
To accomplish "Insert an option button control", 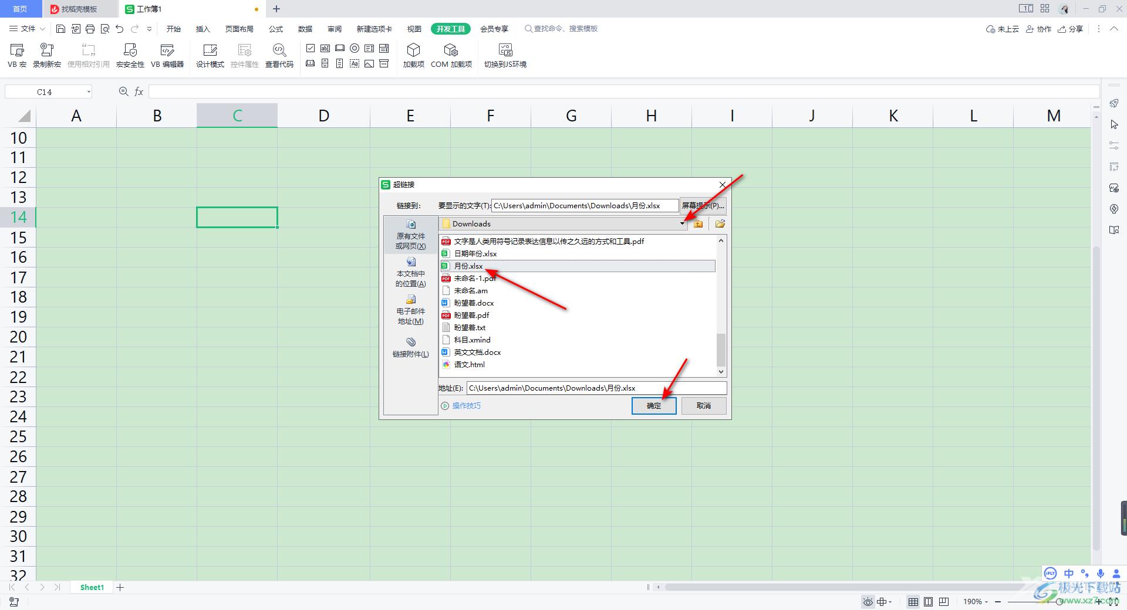I will coord(355,48).
